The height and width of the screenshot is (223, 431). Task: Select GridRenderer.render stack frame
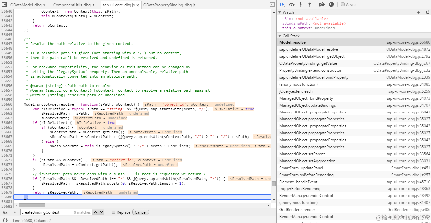point(354,210)
